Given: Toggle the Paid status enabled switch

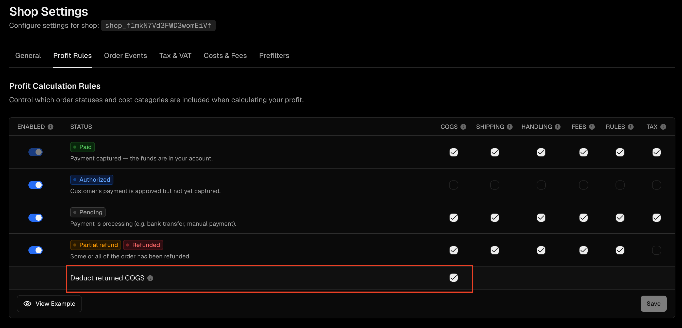Looking at the screenshot, I should click(x=36, y=152).
